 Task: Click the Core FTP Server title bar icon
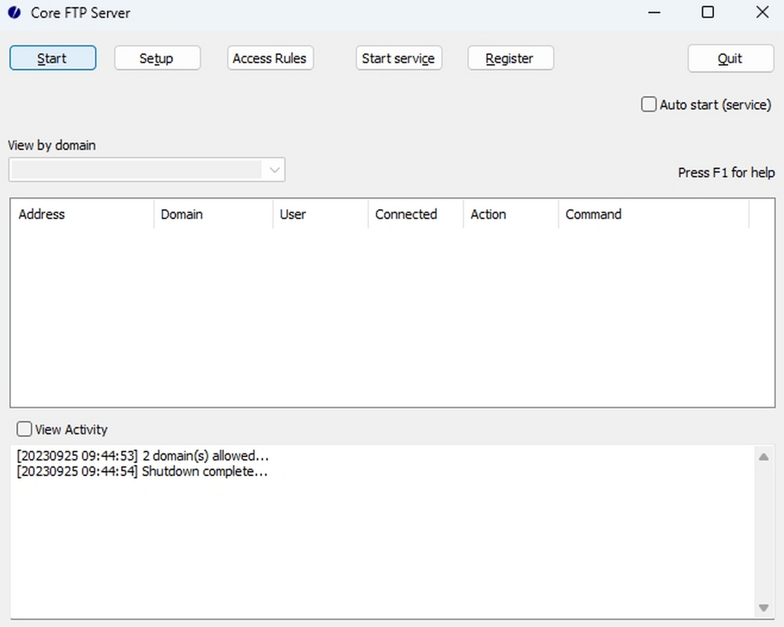(x=14, y=12)
